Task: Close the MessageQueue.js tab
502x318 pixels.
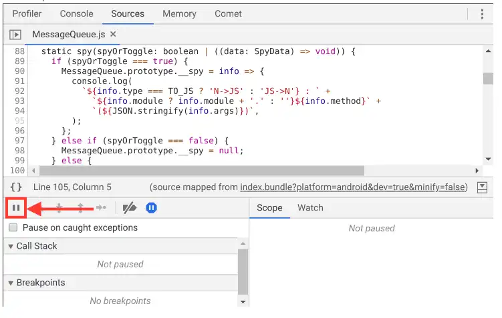Action: (x=113, y=34)
